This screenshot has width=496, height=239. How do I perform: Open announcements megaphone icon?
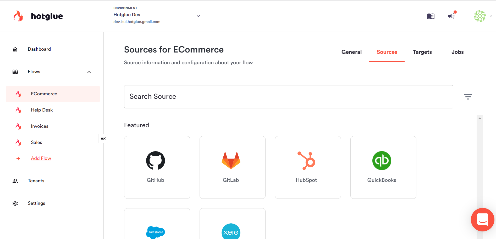pos(451,16)
